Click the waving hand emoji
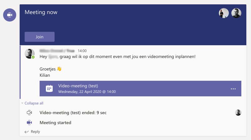This screenshot has height=140, width=251. coord(59,69)
